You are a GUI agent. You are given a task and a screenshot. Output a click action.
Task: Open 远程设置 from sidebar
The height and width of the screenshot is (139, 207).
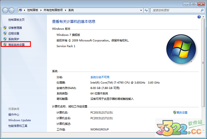coord(14,33)
